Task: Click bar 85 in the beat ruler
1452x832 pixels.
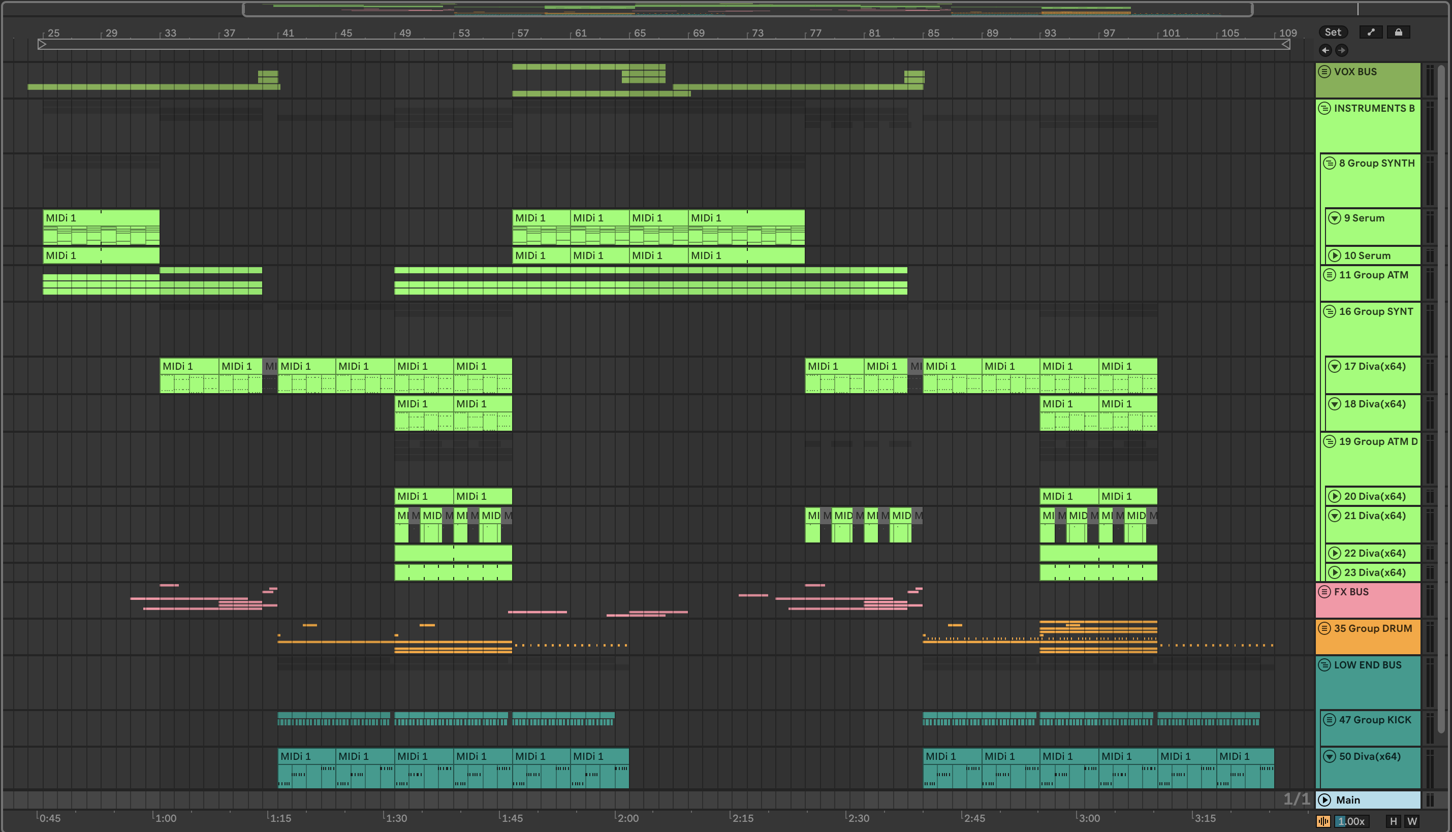Action: click(x=933, y=33)
